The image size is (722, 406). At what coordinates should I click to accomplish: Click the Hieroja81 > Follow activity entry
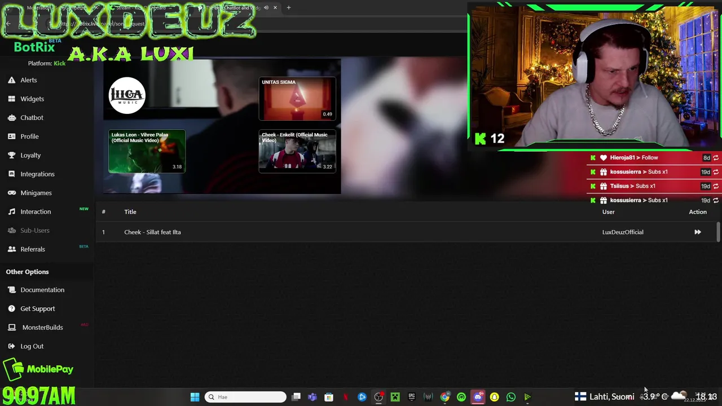pyautogui.click(x=634, y=158)
